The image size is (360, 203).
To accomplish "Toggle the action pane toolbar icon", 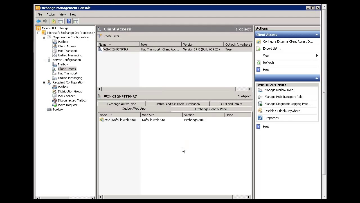I will tap(75, 21).
